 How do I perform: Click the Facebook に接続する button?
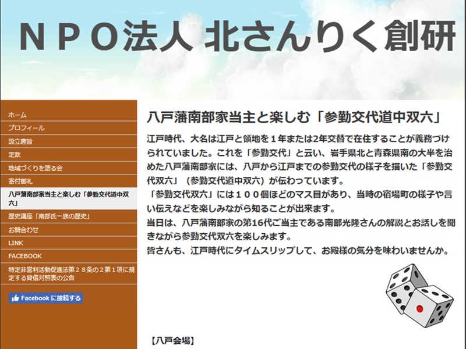tap(46, 298)
